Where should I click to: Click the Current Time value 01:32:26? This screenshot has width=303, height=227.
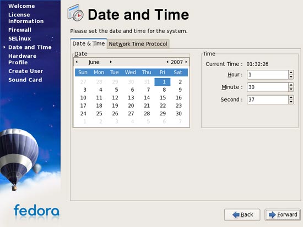(257, 64)
